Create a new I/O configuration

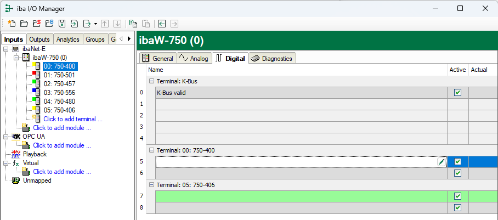click(12, 24)
